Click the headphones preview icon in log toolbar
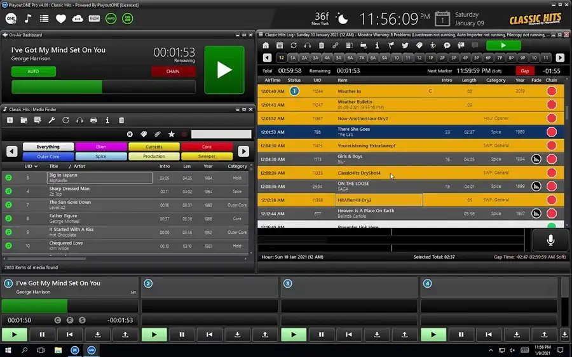The height and width of the screenshot is (357, 572). click(x=308, y=46)
